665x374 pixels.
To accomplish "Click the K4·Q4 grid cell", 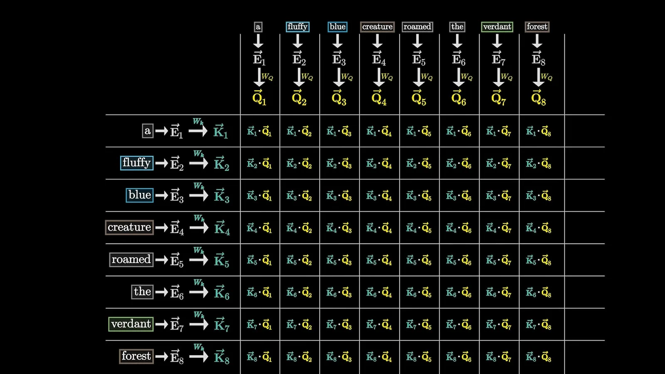I will [x=379, y=228].
